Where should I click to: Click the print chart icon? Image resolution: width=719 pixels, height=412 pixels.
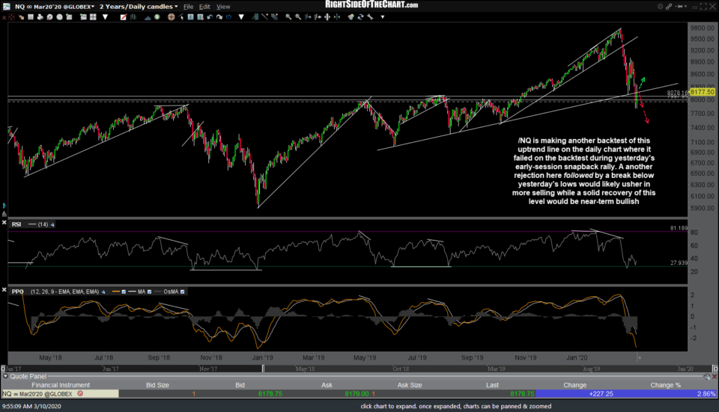pos(40,17)
